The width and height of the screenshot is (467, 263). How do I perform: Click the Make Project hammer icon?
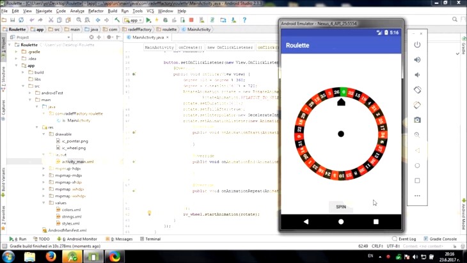pos(117,20)
